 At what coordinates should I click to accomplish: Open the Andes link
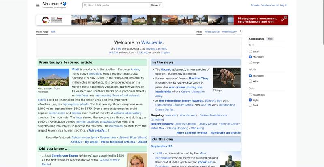135,69
